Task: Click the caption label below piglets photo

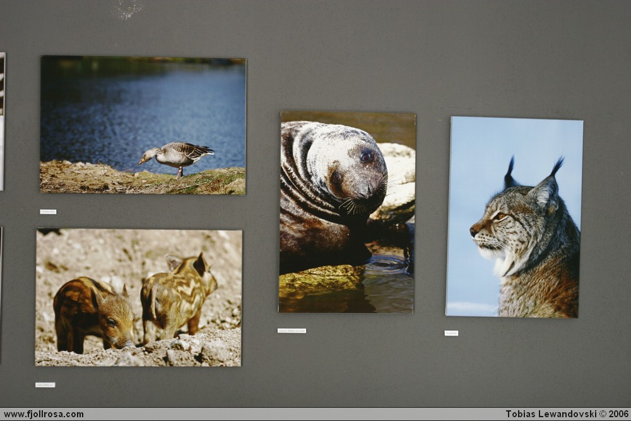Action: 45,384
